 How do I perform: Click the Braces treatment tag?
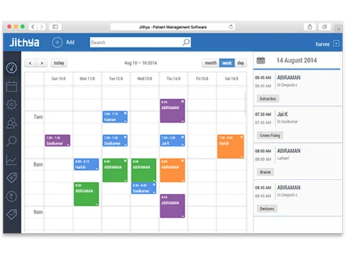click(265, 172)
